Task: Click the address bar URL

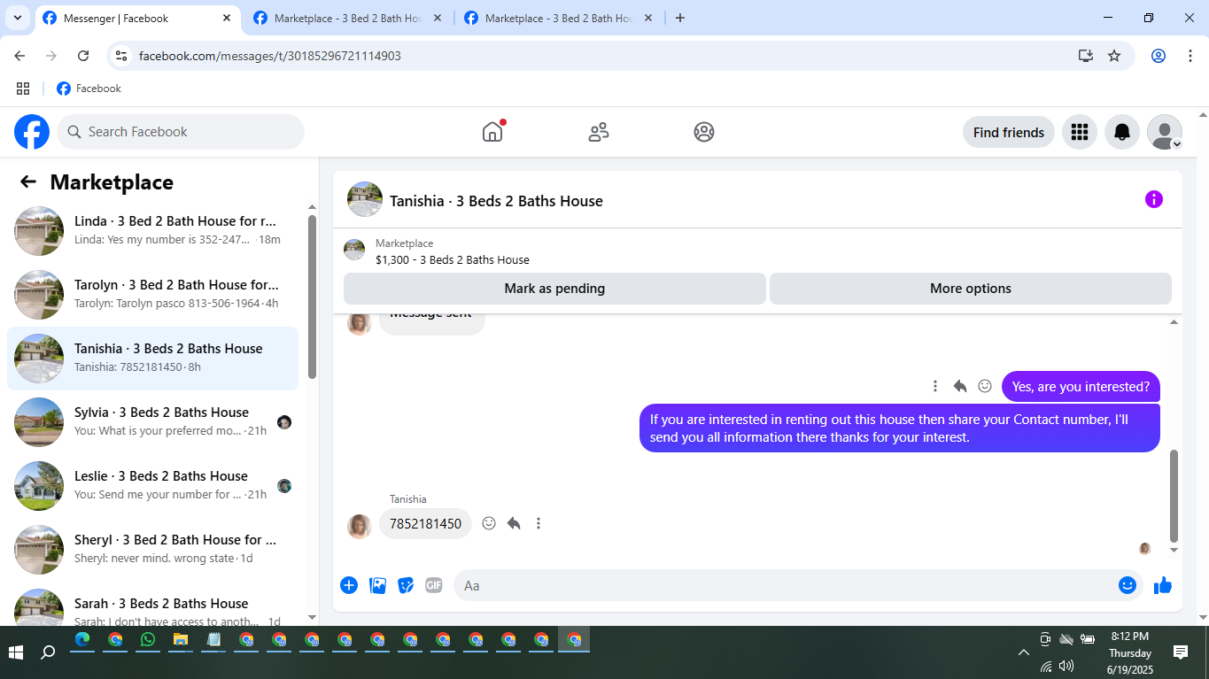Action: 270,56
